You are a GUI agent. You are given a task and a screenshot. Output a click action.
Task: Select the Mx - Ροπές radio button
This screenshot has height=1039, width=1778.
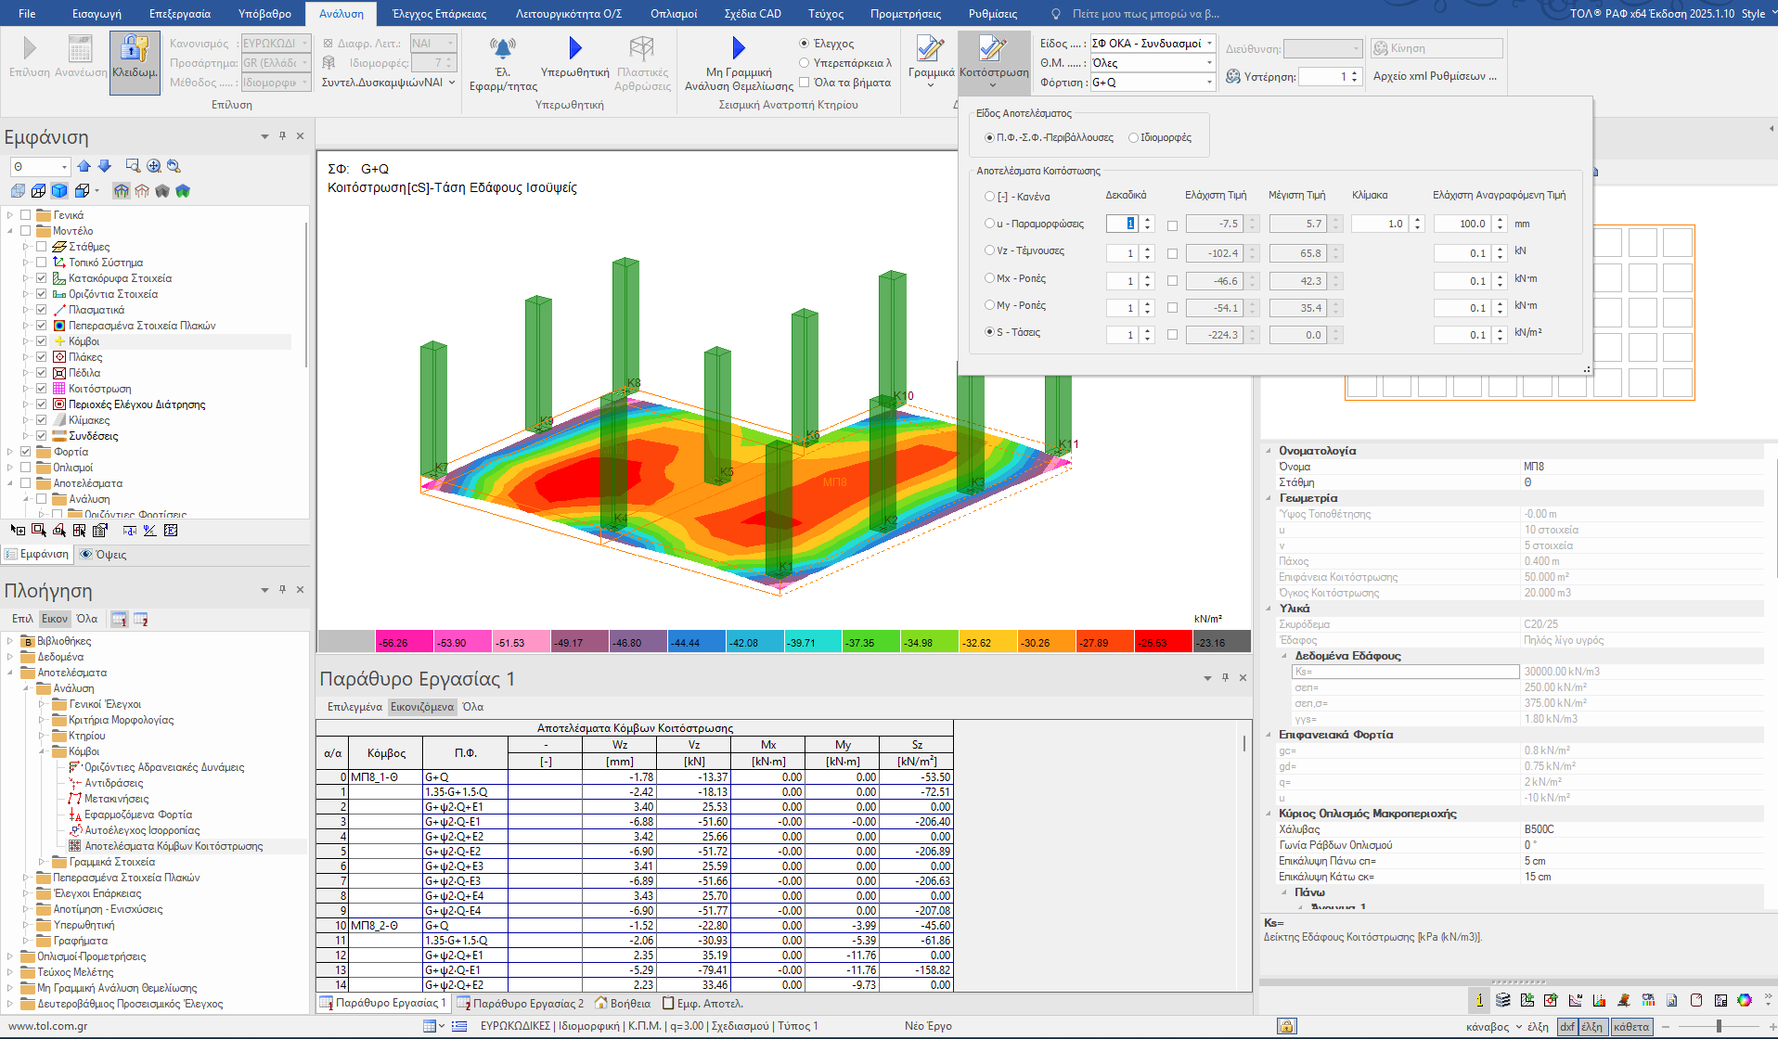coord(989,278)
